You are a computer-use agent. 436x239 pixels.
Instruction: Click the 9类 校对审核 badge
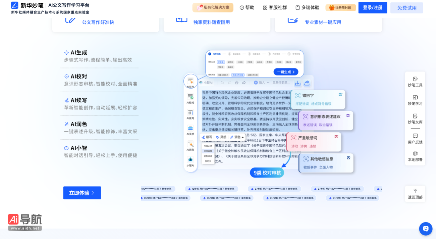267,173
